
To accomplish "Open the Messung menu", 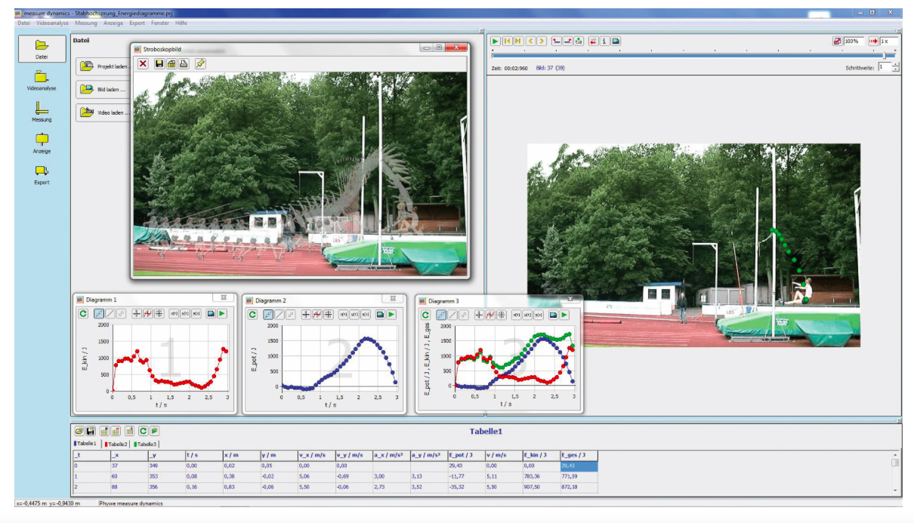I will click(86, 23).
